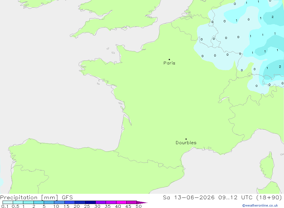Click the '50' legend scale label

point(139,206)
